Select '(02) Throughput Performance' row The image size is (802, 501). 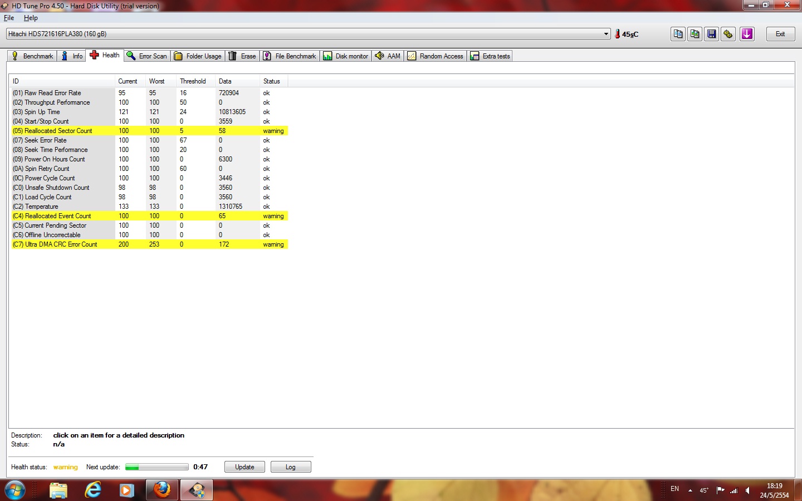(x=149, y=102)
